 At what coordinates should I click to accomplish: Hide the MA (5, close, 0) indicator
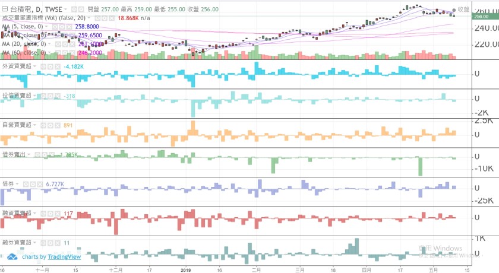pyautogui.click(x=56, y=27)
